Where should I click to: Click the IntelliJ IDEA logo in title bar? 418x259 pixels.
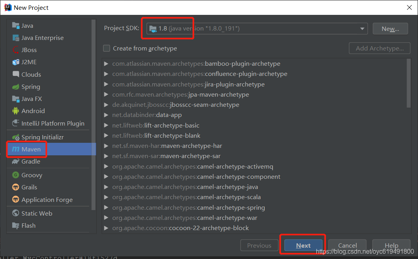[8, 7]
